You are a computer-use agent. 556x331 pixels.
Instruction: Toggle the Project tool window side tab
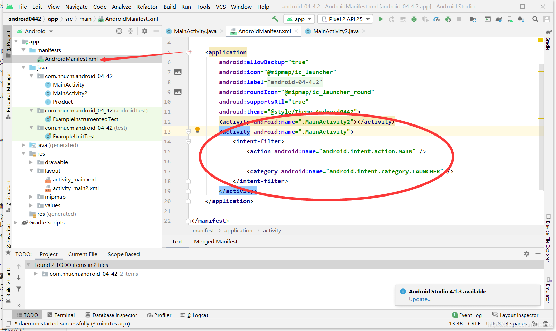click(x=8, y=44)
